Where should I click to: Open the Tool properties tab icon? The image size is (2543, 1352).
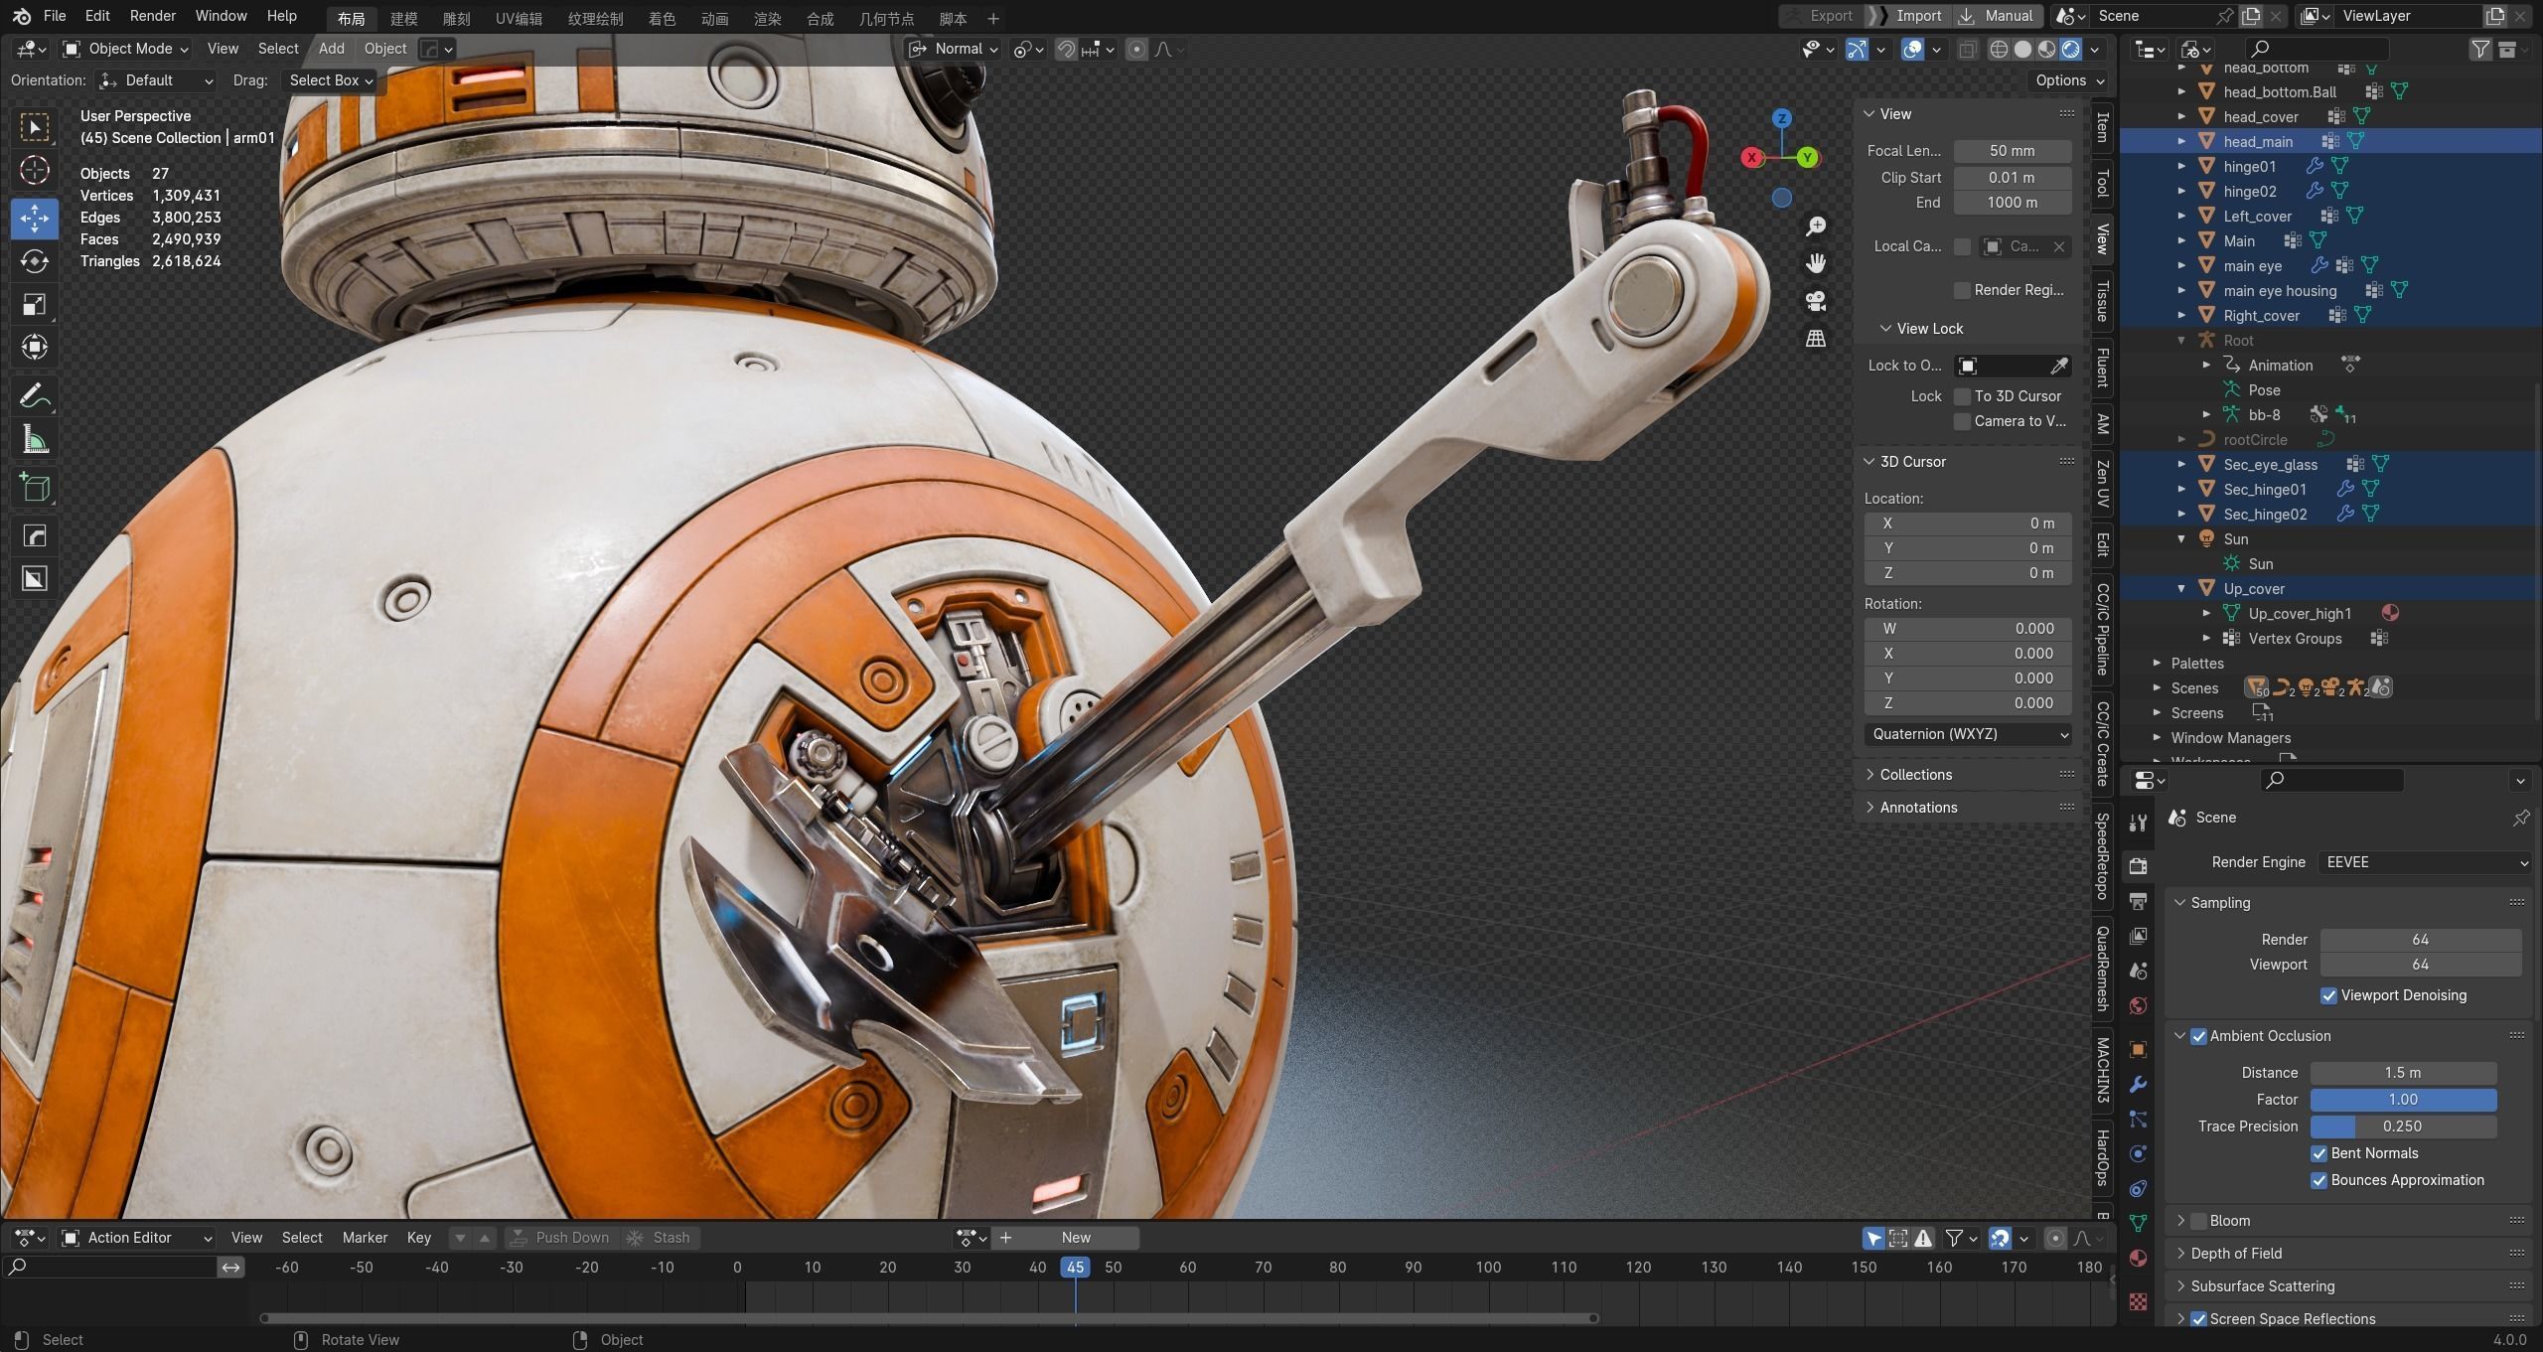coord(2138,822)
